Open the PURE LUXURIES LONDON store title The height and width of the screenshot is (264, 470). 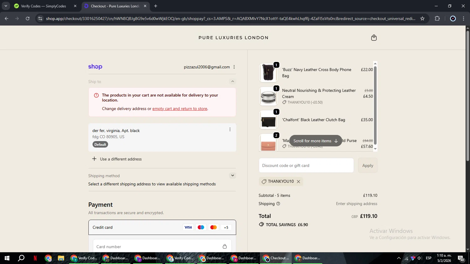[233, 38]
